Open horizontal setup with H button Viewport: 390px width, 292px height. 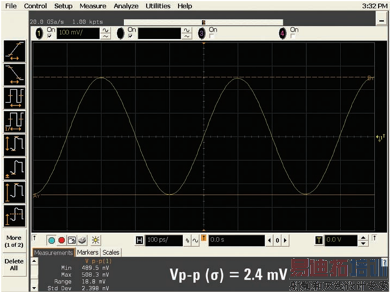click(139, 240)
